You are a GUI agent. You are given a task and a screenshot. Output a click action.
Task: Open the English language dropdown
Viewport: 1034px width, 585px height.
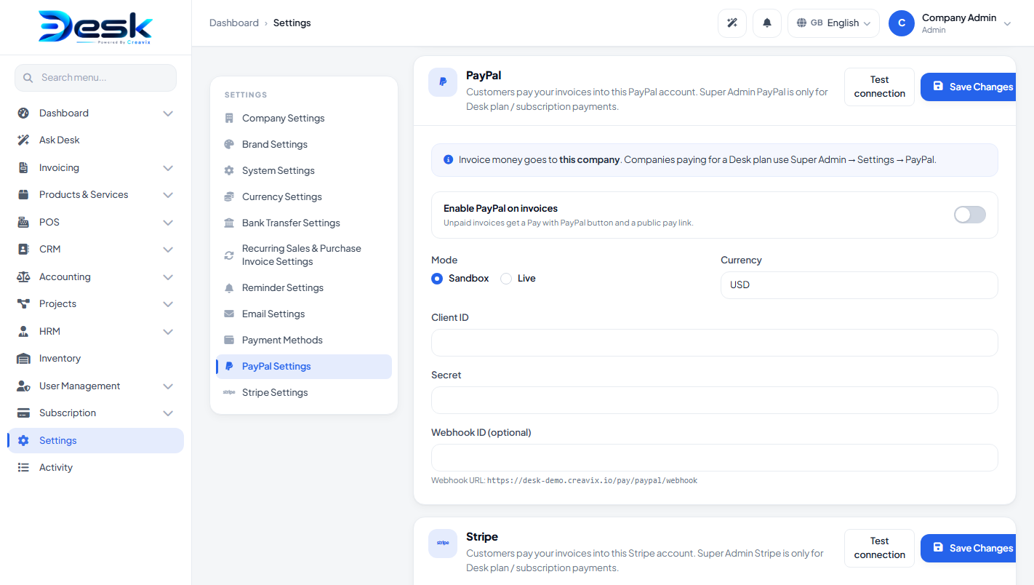coord(833,23)
